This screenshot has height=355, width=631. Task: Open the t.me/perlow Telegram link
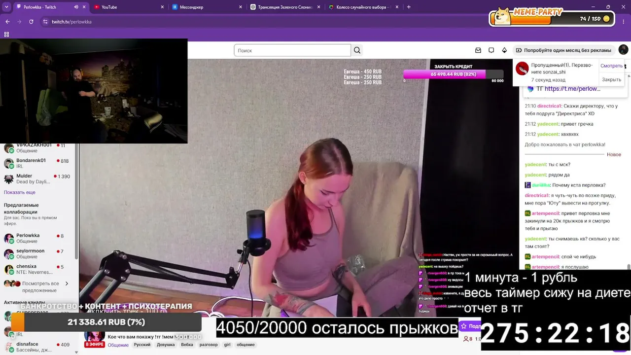click(x=572, y=89)
